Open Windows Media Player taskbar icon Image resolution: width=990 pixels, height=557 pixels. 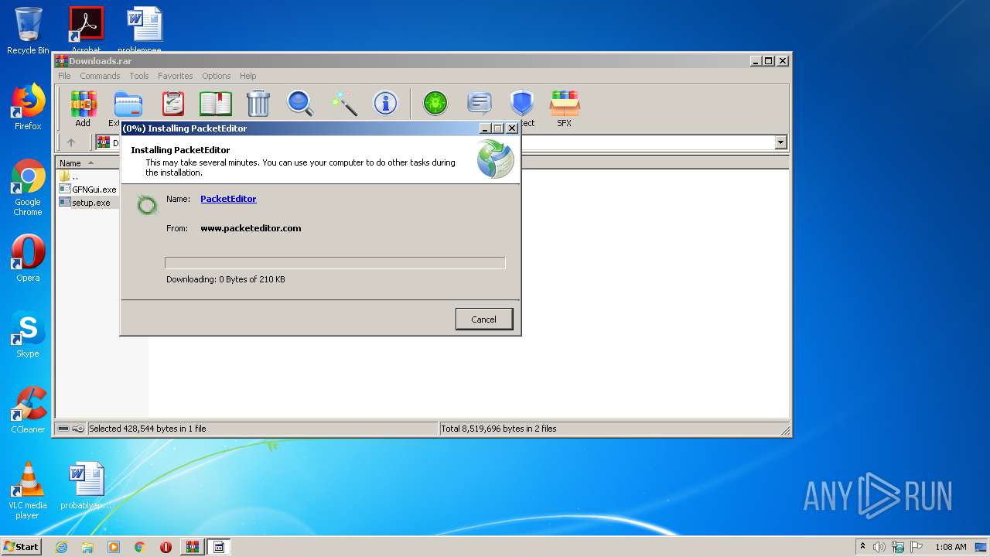coord(114,547)
